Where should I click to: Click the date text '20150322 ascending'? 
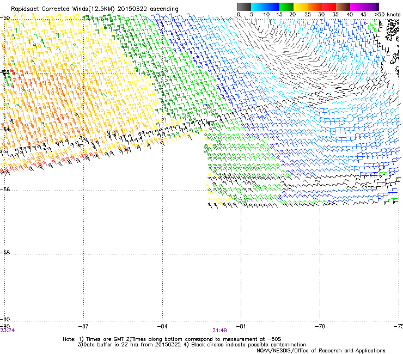[x=148, y=9]
